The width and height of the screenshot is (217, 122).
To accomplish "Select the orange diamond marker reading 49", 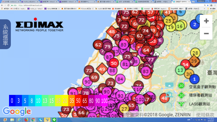I will [x=102, y=69].
